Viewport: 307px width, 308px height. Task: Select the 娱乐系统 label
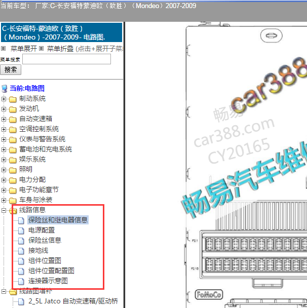[32, 159]
